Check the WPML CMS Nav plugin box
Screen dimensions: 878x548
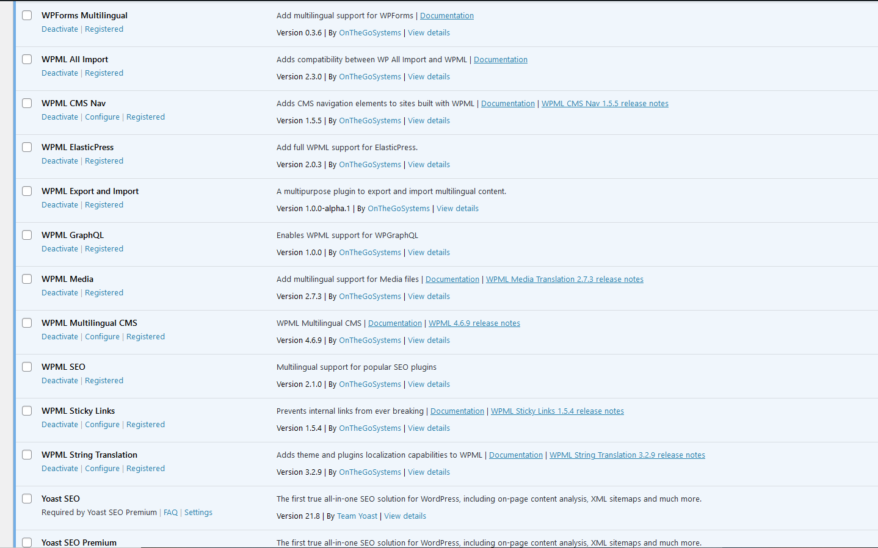27,103
